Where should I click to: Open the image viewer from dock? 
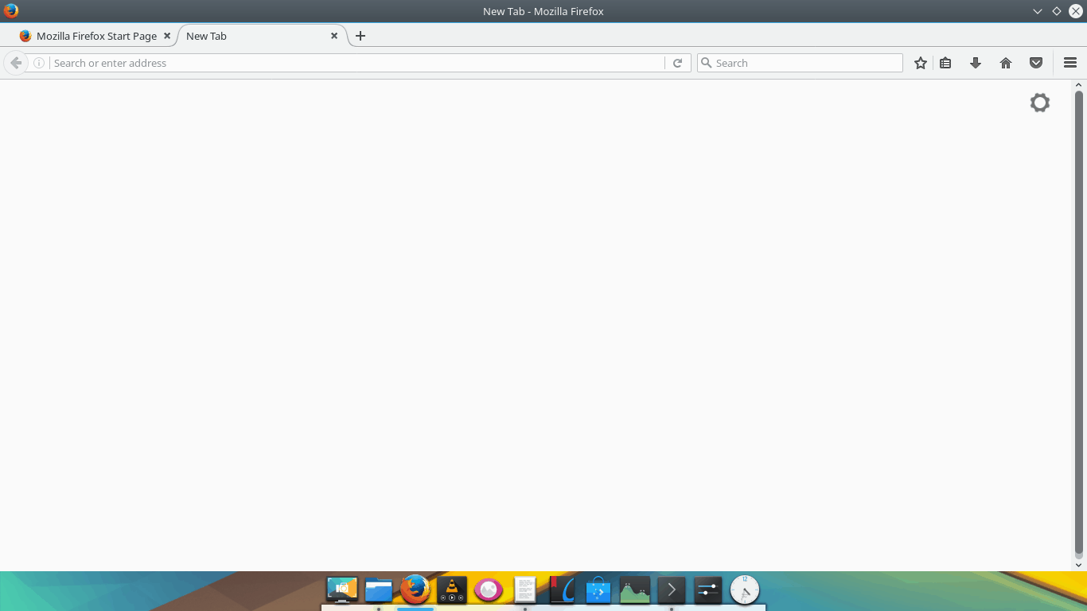point(489,590)
